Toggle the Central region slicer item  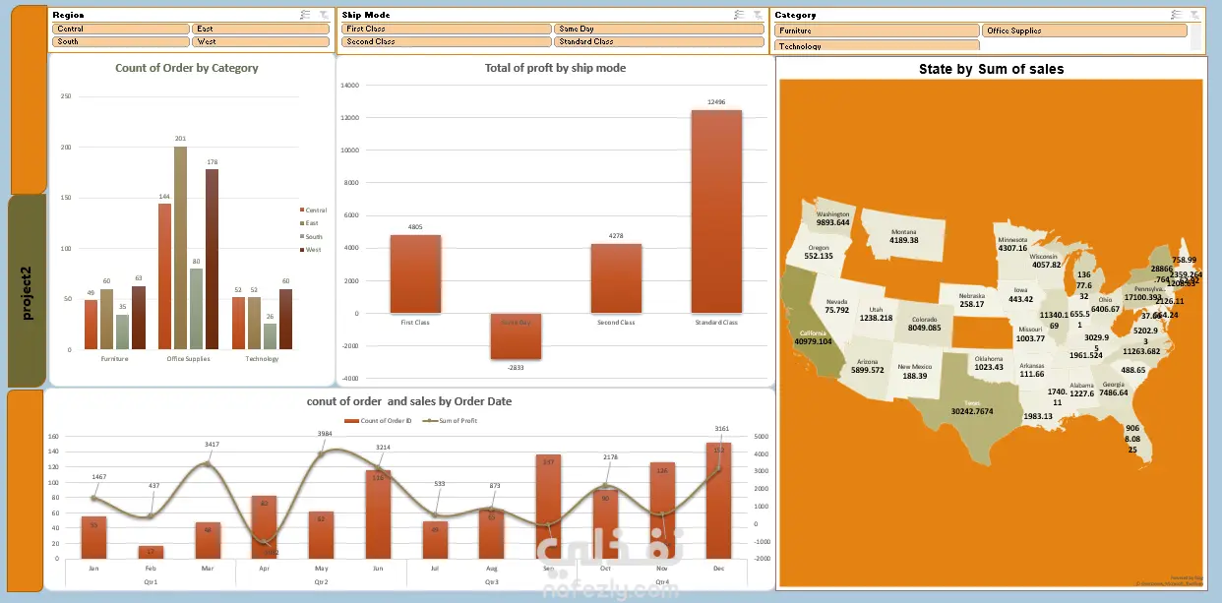(121, 30)
